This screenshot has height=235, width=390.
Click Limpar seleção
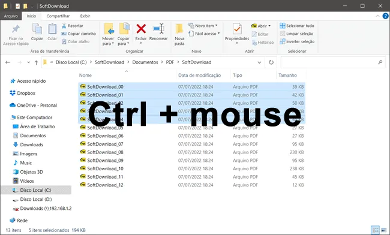tap(296, 34)
